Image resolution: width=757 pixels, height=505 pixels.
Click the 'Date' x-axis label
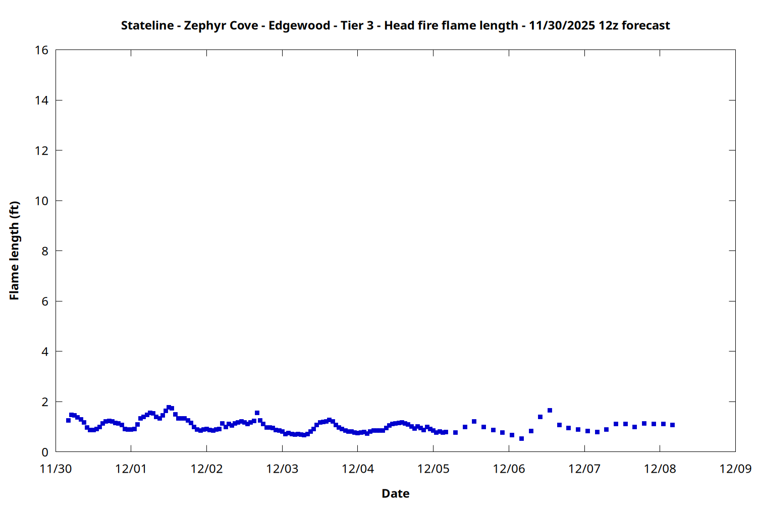point(395,493)
